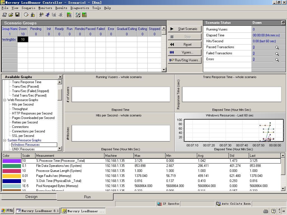Click the Passed Transactions count link
Screen dimensions: 287x215
point(254,47)
